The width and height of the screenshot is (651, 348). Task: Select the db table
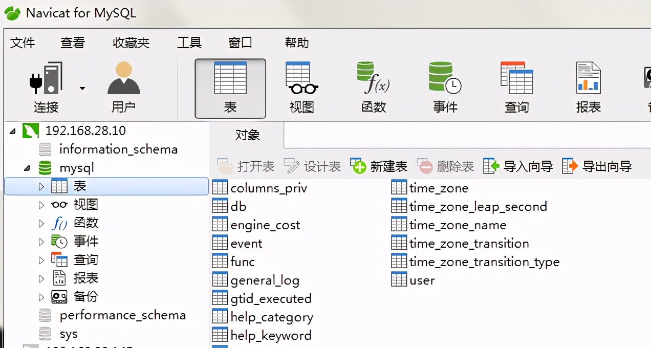[238, 207]
